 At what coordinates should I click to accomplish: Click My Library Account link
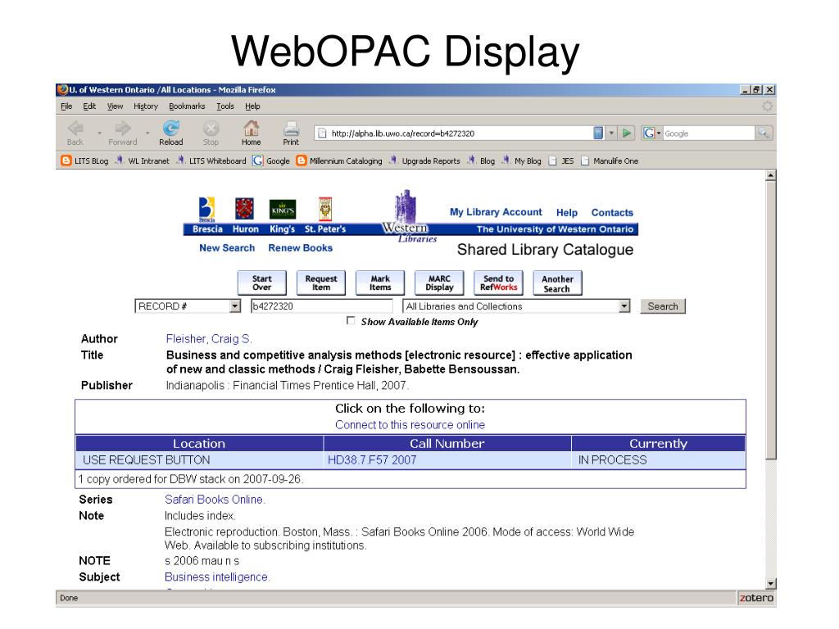(496, 212)
